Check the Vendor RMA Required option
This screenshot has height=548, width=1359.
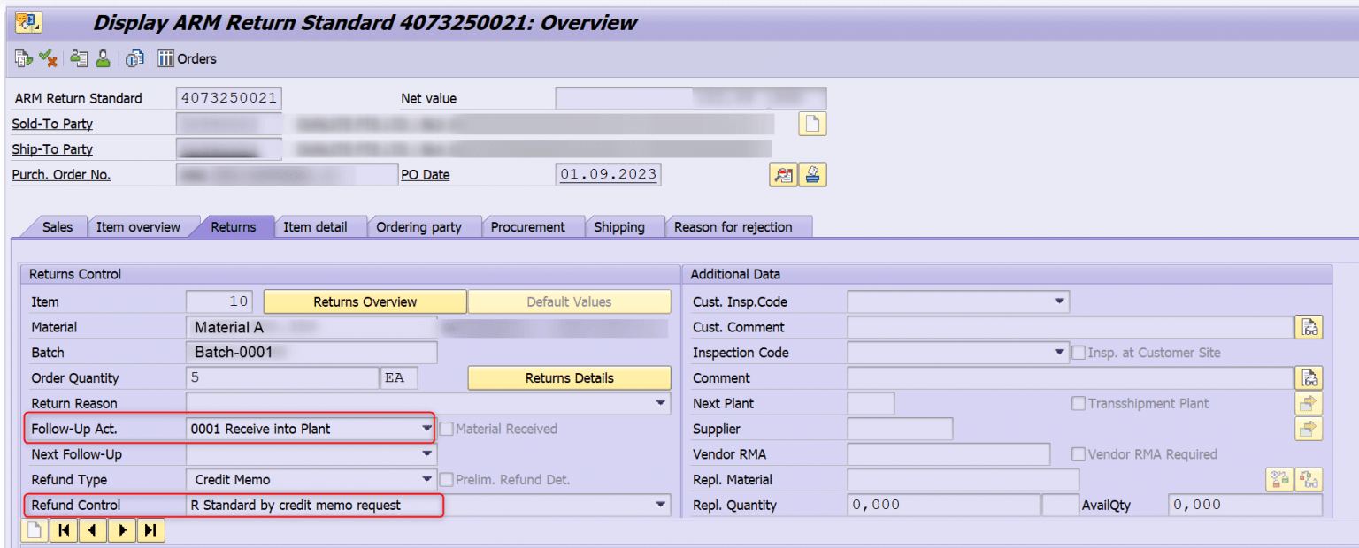(1078, 453)
